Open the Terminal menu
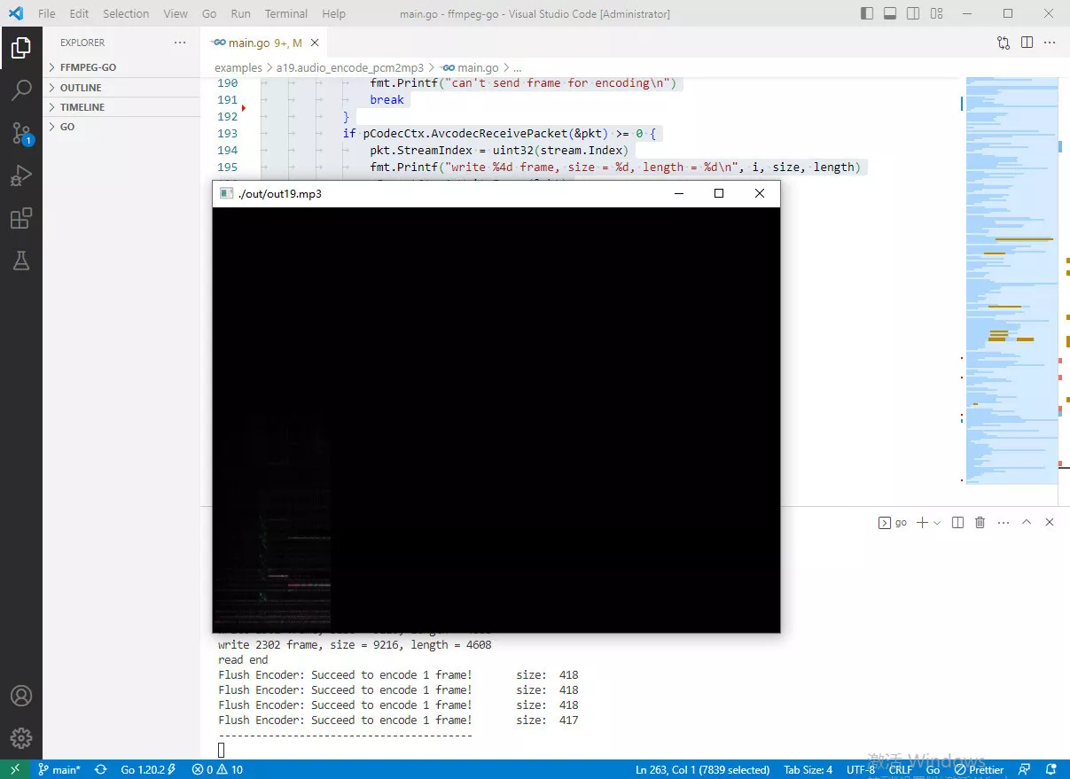The image size is (1070, 779). point(286,13)
